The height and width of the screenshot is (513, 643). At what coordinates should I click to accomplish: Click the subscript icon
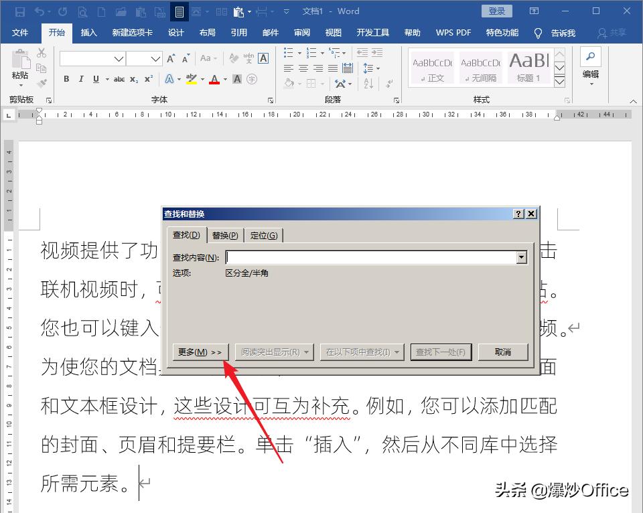[133, 79]
